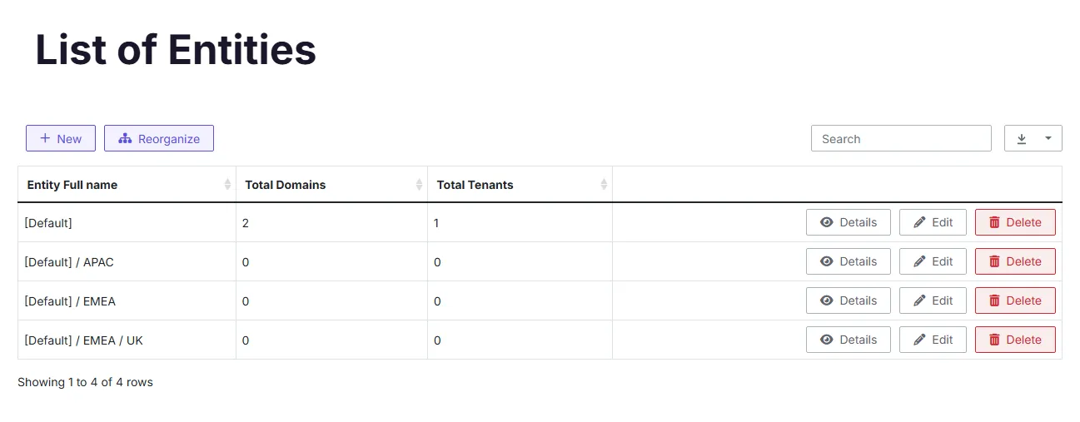Sort by Entity Full name arrows
The image size is (1080, 422).
point(227,185)
